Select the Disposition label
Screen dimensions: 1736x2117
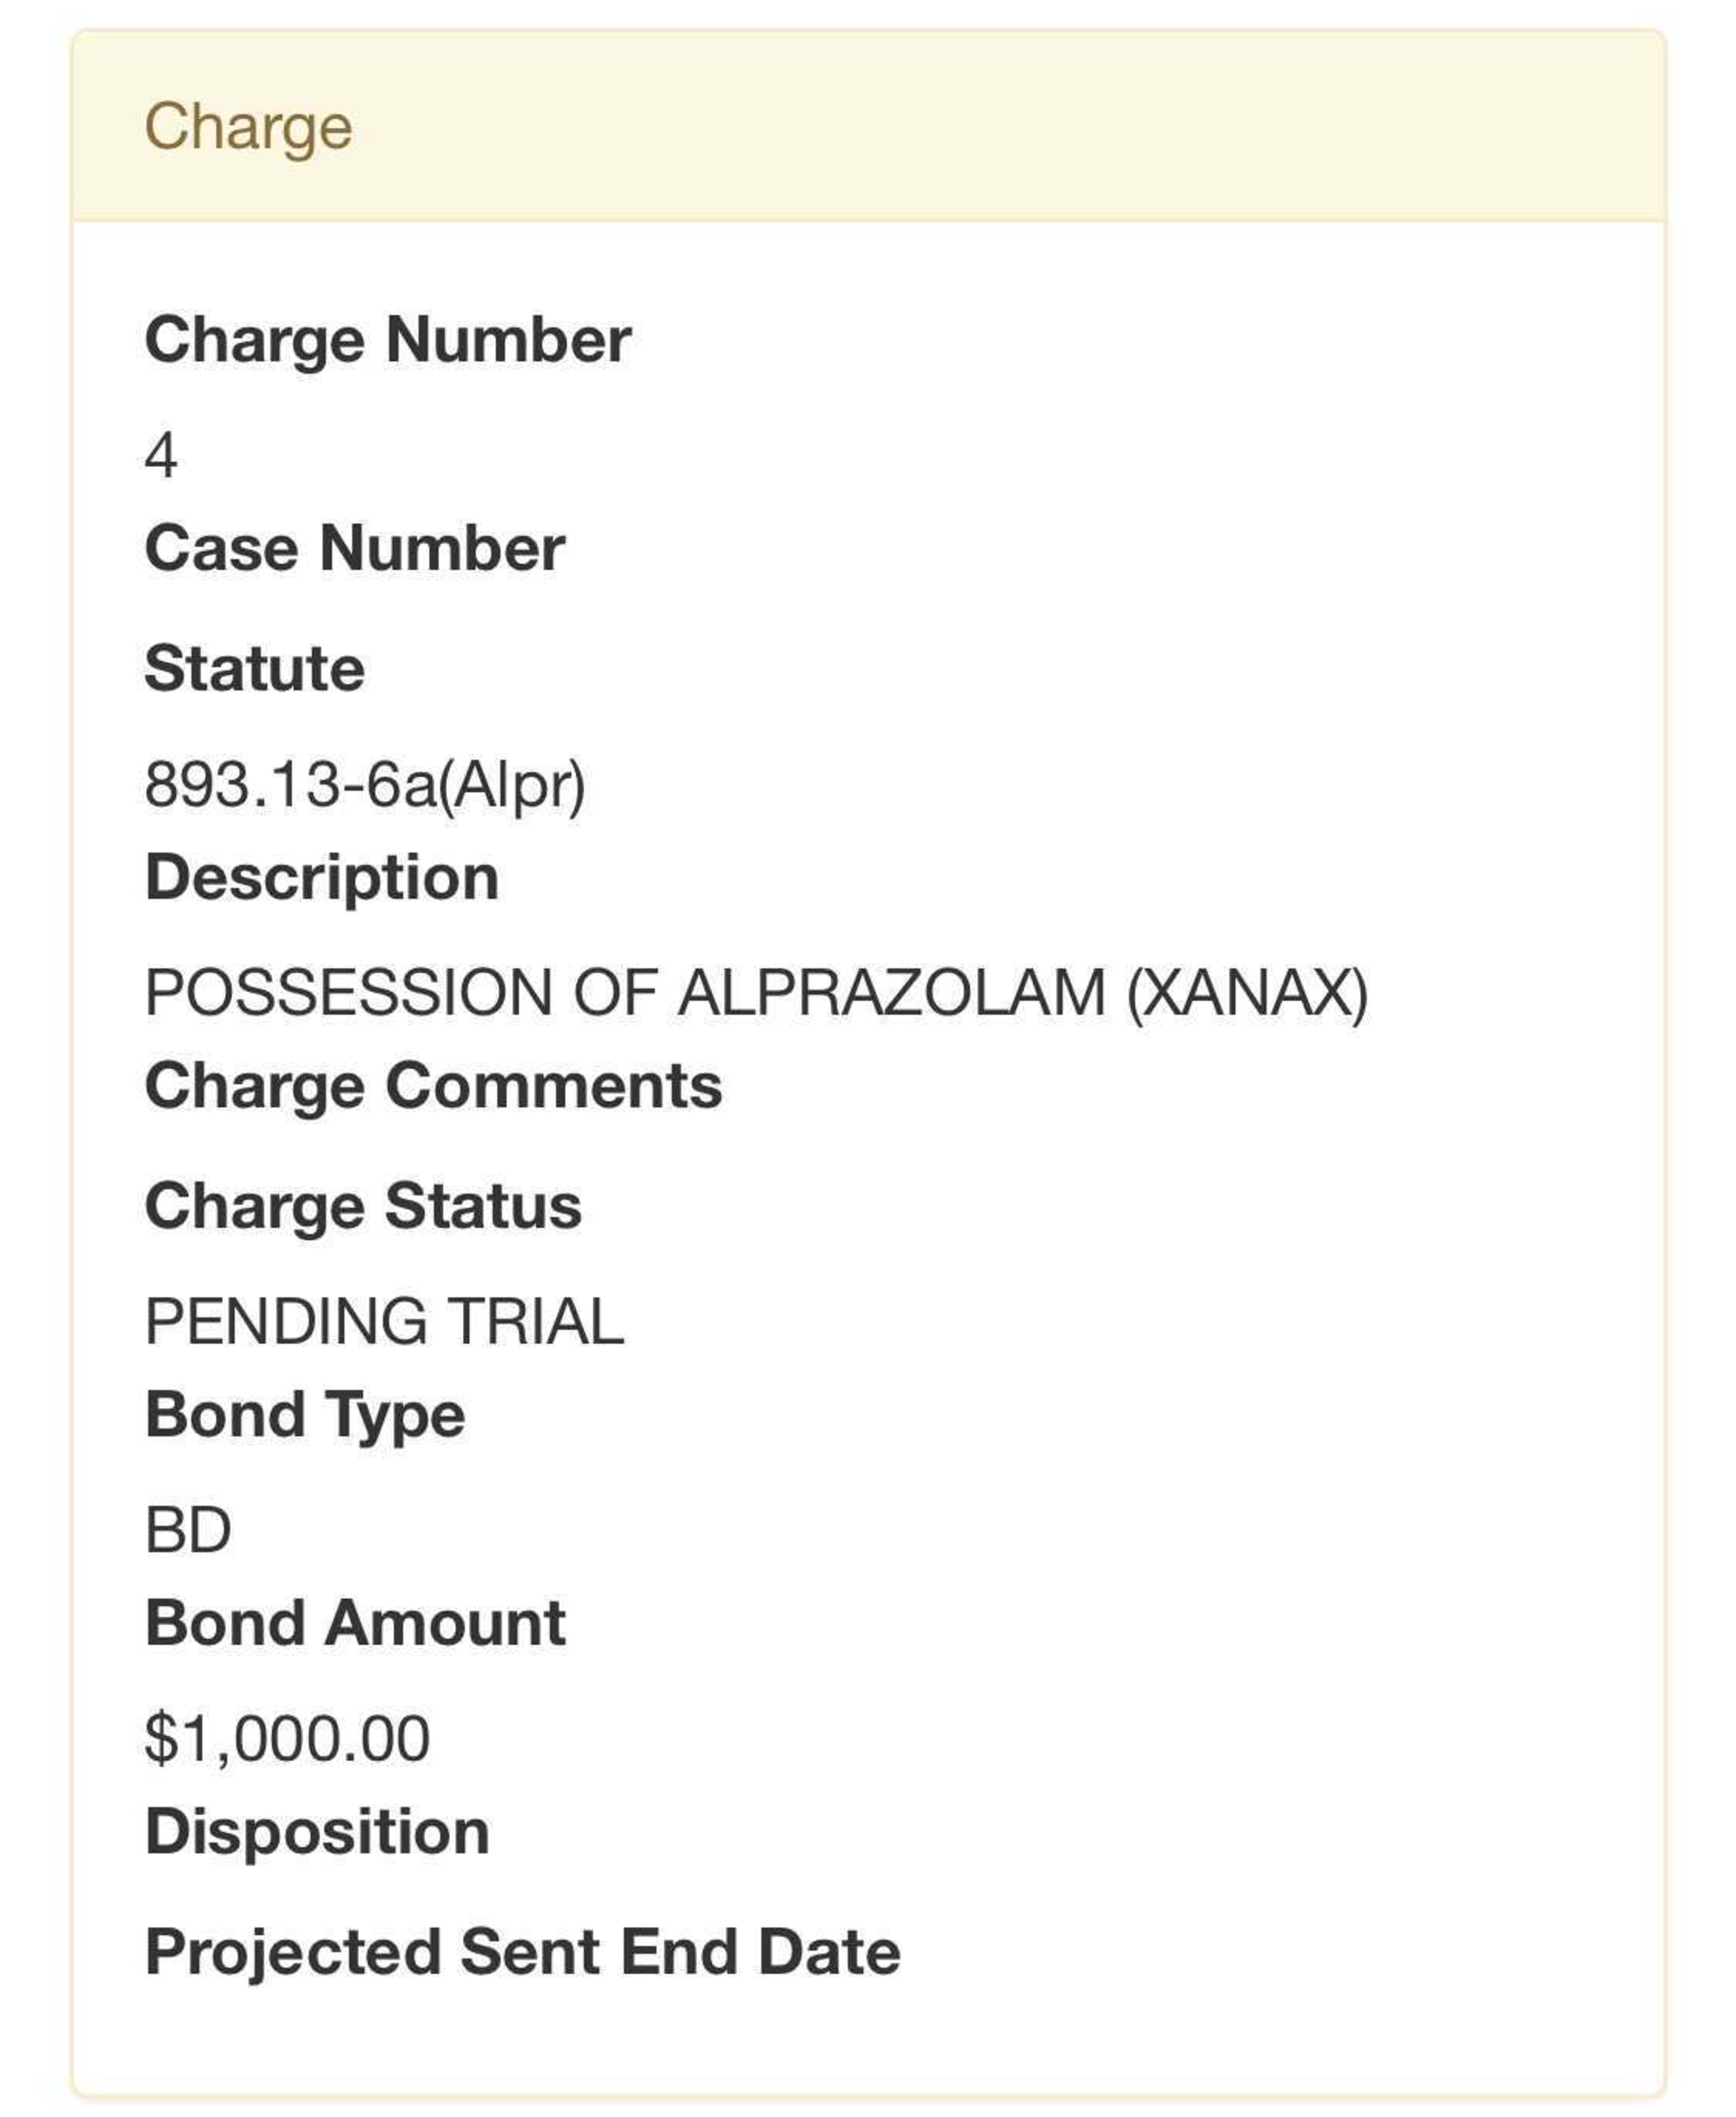(317, 1833)
